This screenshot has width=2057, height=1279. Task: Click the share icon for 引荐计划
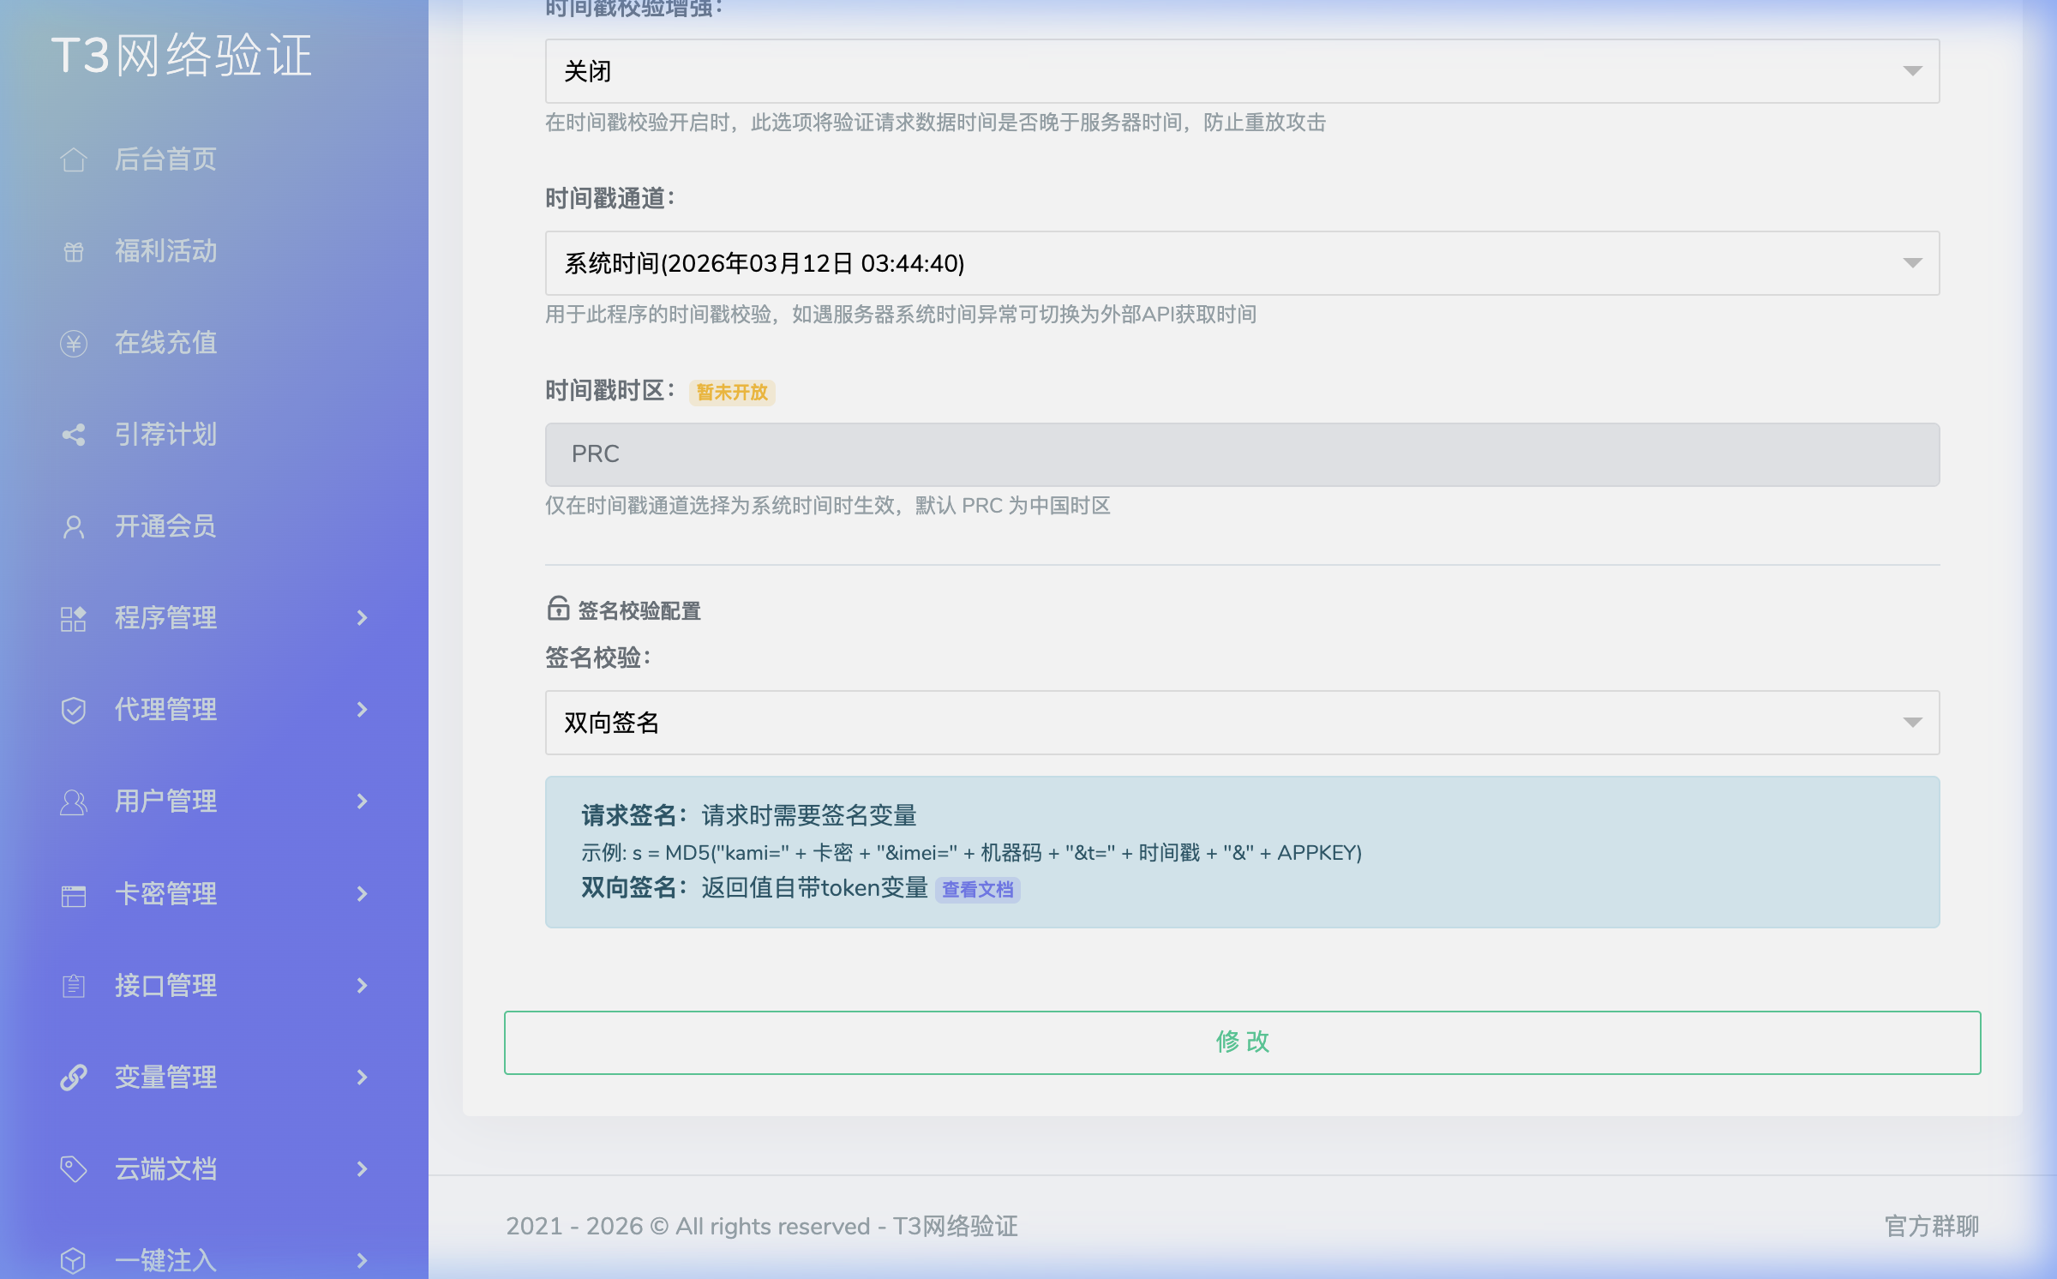point(73,435)
